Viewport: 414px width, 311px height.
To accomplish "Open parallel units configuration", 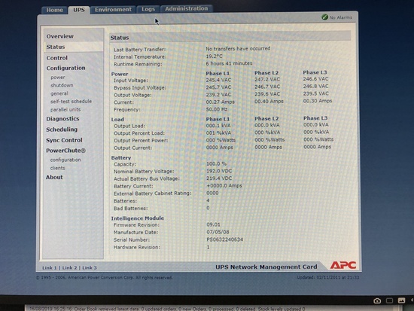I will [65, 110].
